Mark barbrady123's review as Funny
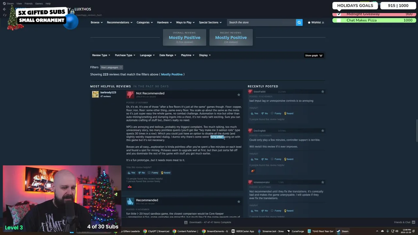The height and width of the screenshot is (235, 418). click(x=153, y=173)
